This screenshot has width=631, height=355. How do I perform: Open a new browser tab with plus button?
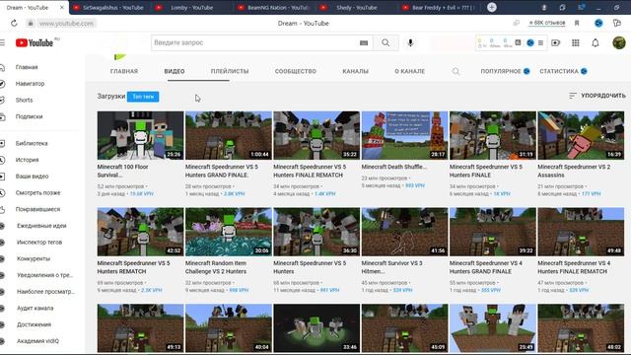(492, 7)
